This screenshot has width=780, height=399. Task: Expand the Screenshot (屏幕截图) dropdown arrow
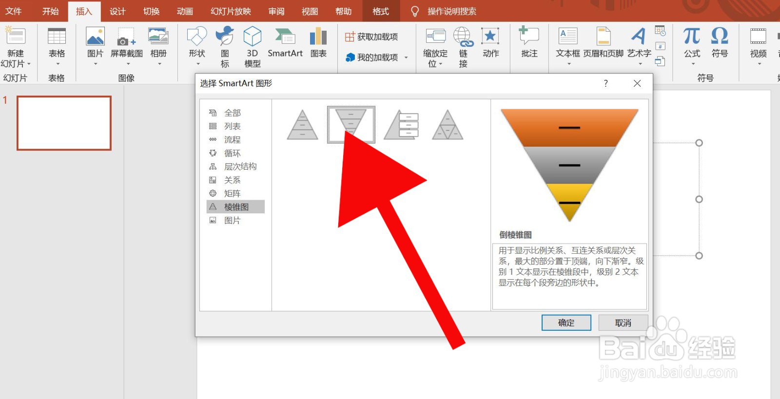(128, 64)
